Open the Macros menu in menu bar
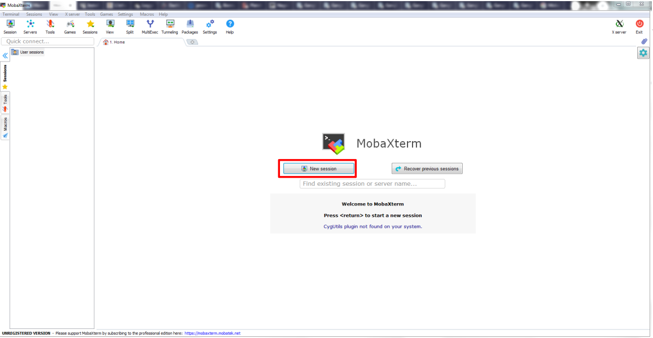 [147, 14]
